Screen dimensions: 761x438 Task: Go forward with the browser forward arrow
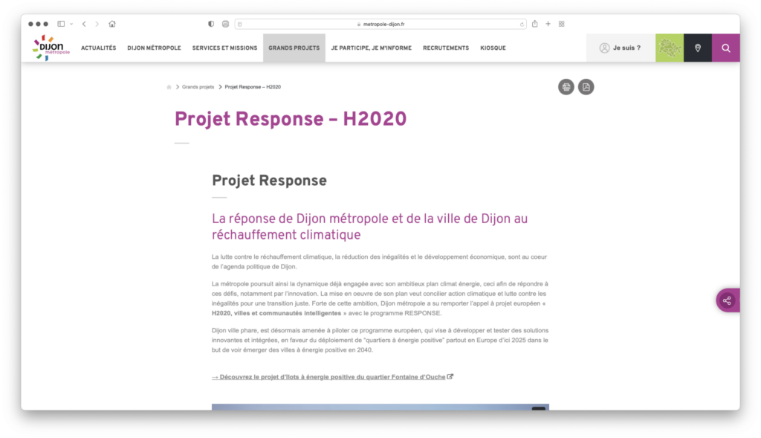point(97,24)
